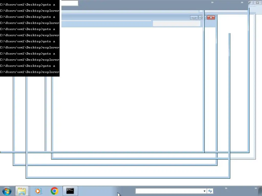Expand the taskbar chevron nearest the refresh icon
This screenshot has width=262, height=196.
pyautogui.click(x=226, y=188)
